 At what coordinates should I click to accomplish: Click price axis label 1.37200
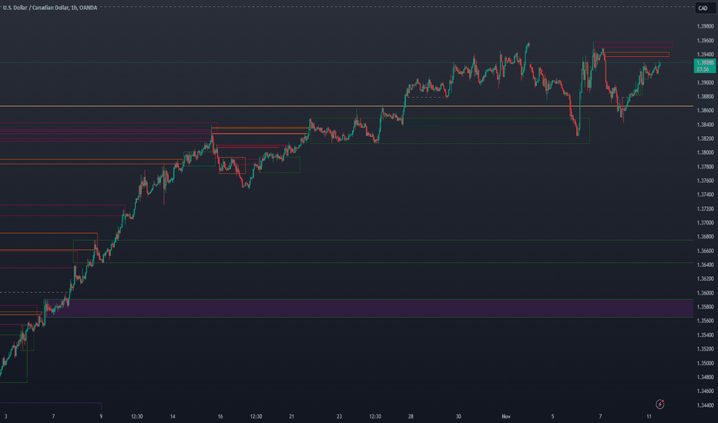(x=705, y=209)
